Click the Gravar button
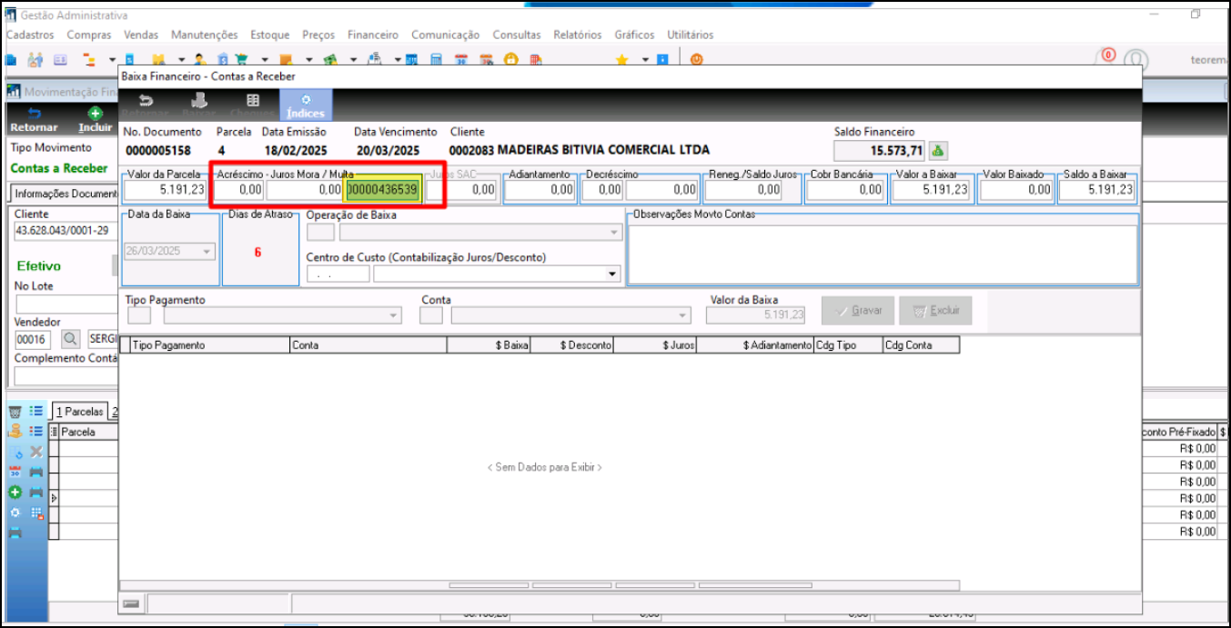The image size is (1231, 628). (858, 311)
